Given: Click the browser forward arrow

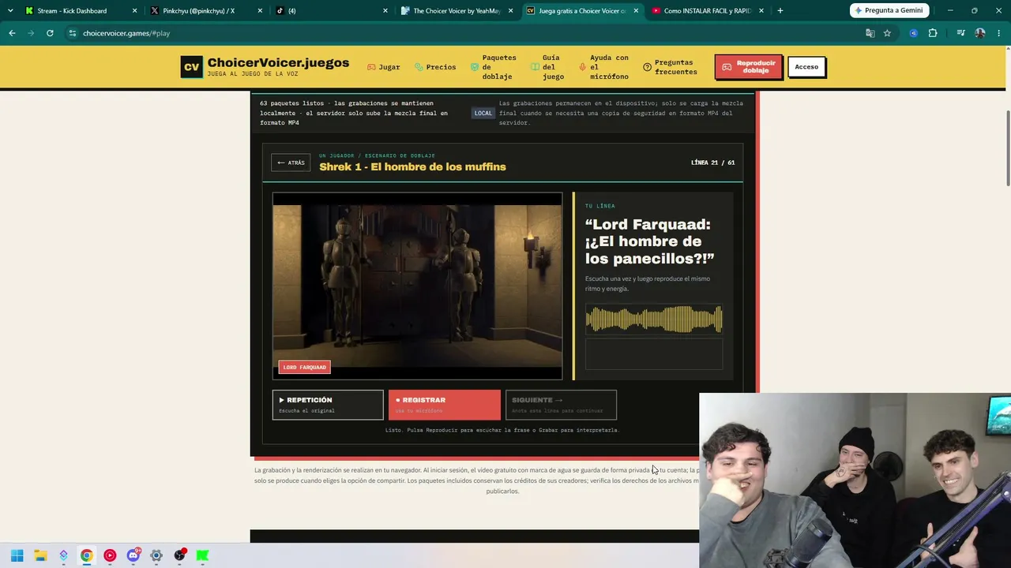Looking at the screenshot, I should pos(31,33).
